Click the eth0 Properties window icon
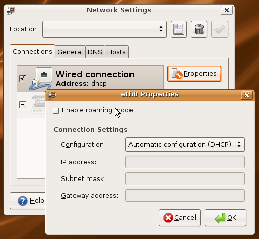The width and height of the screenshot is (259, 239). [x=52, y=95]
